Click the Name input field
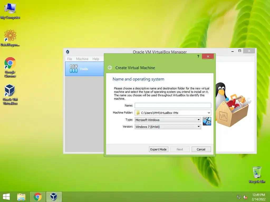The image size is (270, 202). [173, 105]
